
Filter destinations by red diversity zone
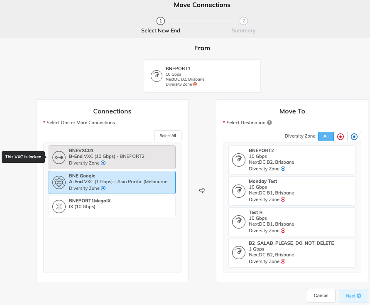(340, 136)
